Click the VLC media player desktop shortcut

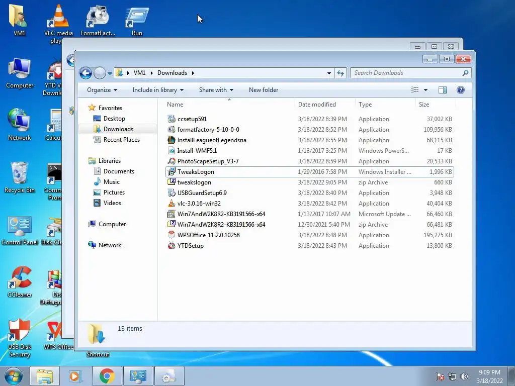pos(58,17)
